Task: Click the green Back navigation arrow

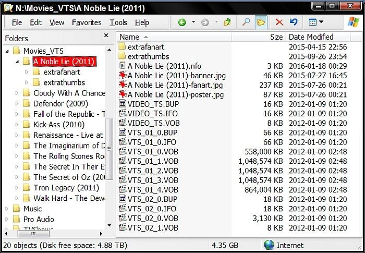Action: (182, 22)
